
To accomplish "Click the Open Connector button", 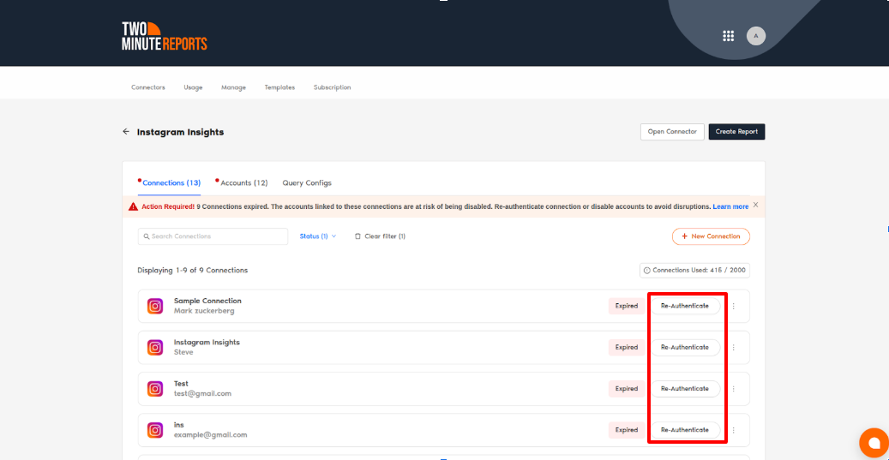I will pos(672,131).
